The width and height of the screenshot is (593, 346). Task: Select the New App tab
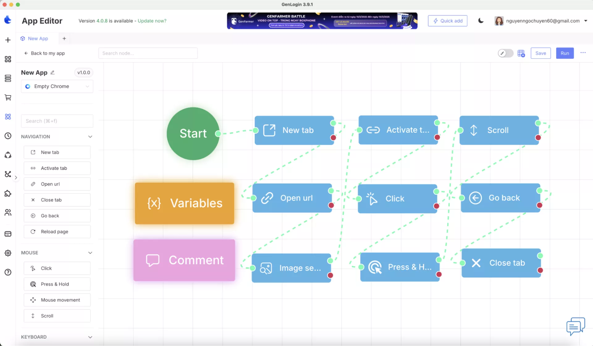(35, 39)
